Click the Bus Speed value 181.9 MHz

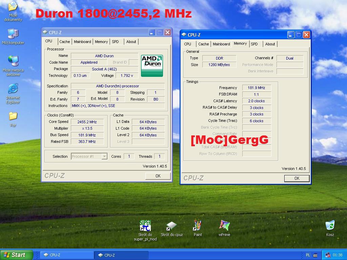point(87,135)
